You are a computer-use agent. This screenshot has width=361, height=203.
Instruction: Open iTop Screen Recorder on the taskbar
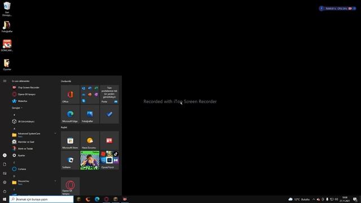coord(125,199)
